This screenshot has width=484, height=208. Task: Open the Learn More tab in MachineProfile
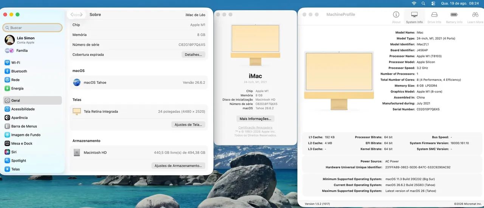pos(475,17)
